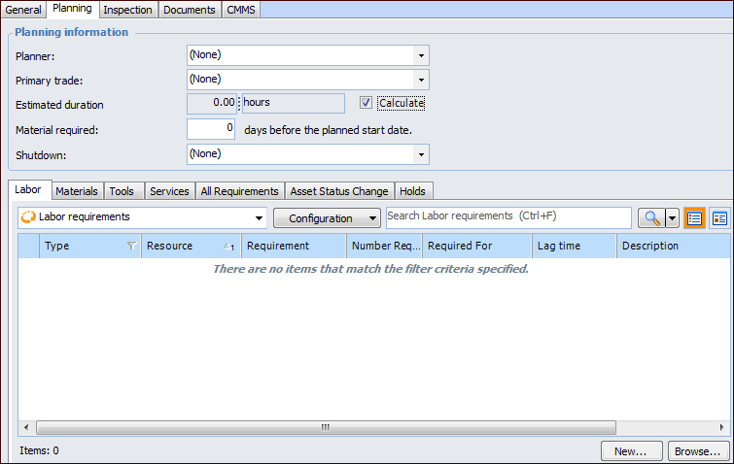The height and width of the screenshot is (464, 734).
Task: Click the Lag time column header
Action: 575,246
